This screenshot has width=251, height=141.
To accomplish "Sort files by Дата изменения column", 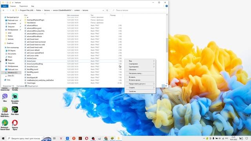I will [73, 15].
